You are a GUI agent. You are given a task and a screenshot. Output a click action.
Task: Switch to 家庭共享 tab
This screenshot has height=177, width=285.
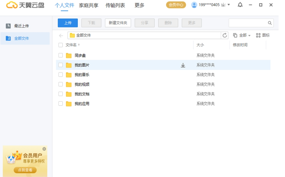coord(89,5)
